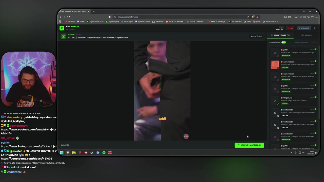The image size is (324, 182).
Task: Switch to the GEÇMİŞ history tab
Action: pyautogui.click(x=307, y=35)
